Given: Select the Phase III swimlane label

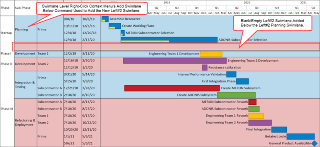Looking at the screenshot, I should coord(7,109).
